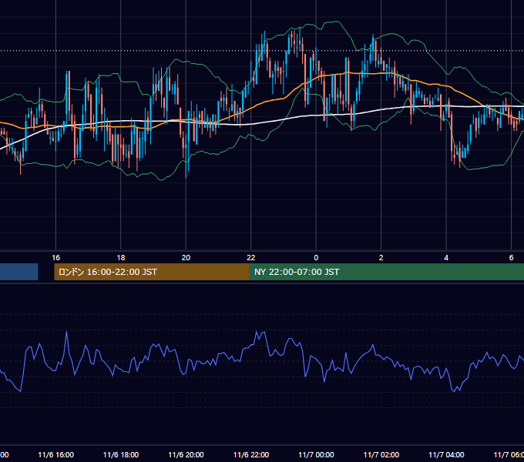Click the hour label 4 on the chart axis

tap(446, 258)
